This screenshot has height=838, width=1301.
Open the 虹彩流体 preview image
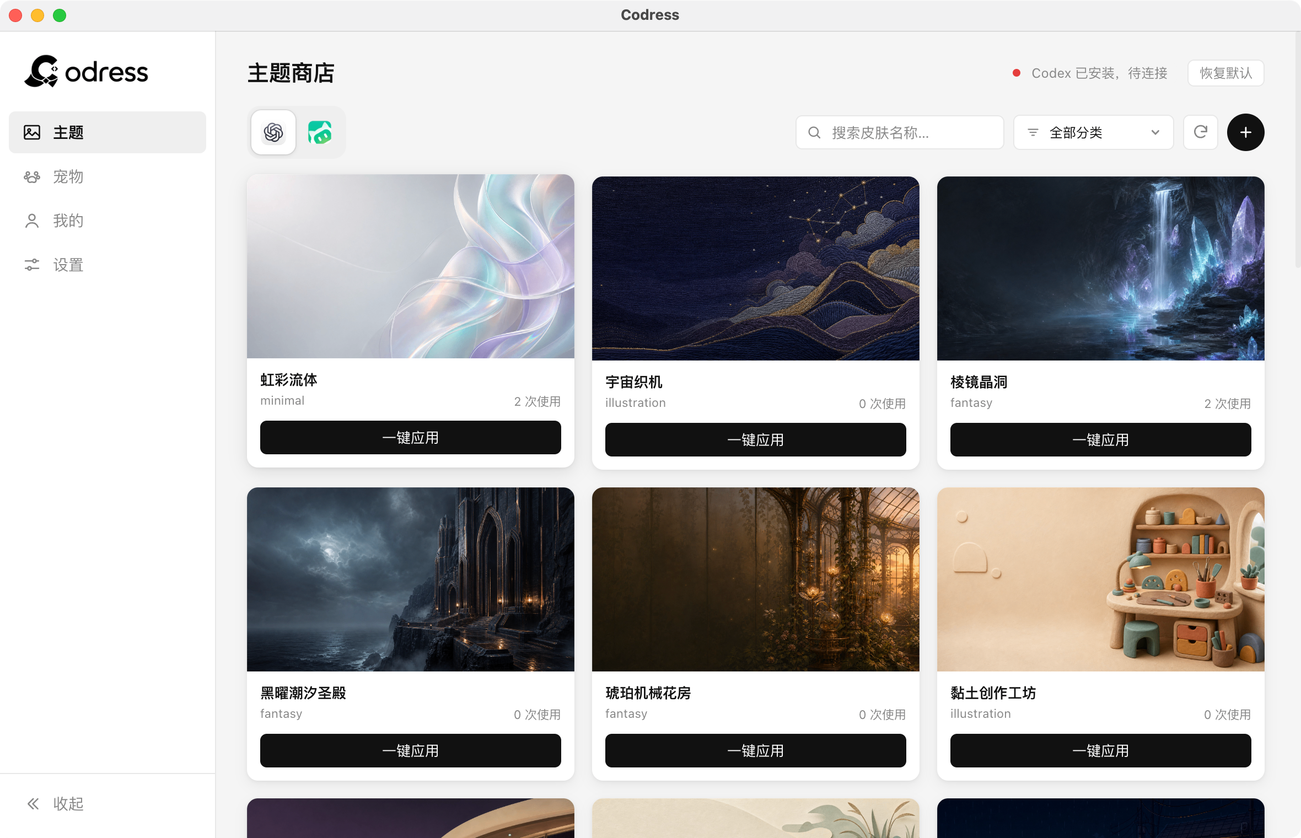[x=411, y=266]
